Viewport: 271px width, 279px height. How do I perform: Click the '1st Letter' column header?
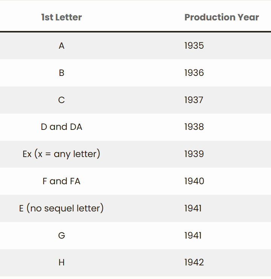pyautogui.click(x=62, y=17)
